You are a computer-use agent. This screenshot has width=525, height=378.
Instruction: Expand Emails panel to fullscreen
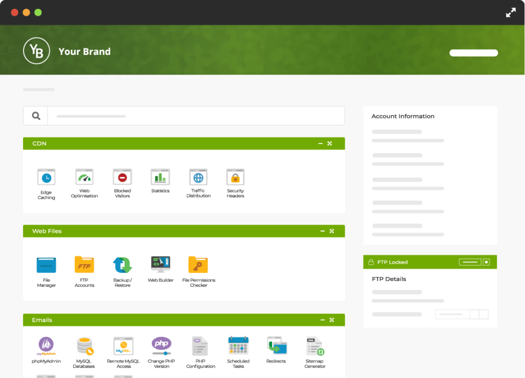(332, 320)
